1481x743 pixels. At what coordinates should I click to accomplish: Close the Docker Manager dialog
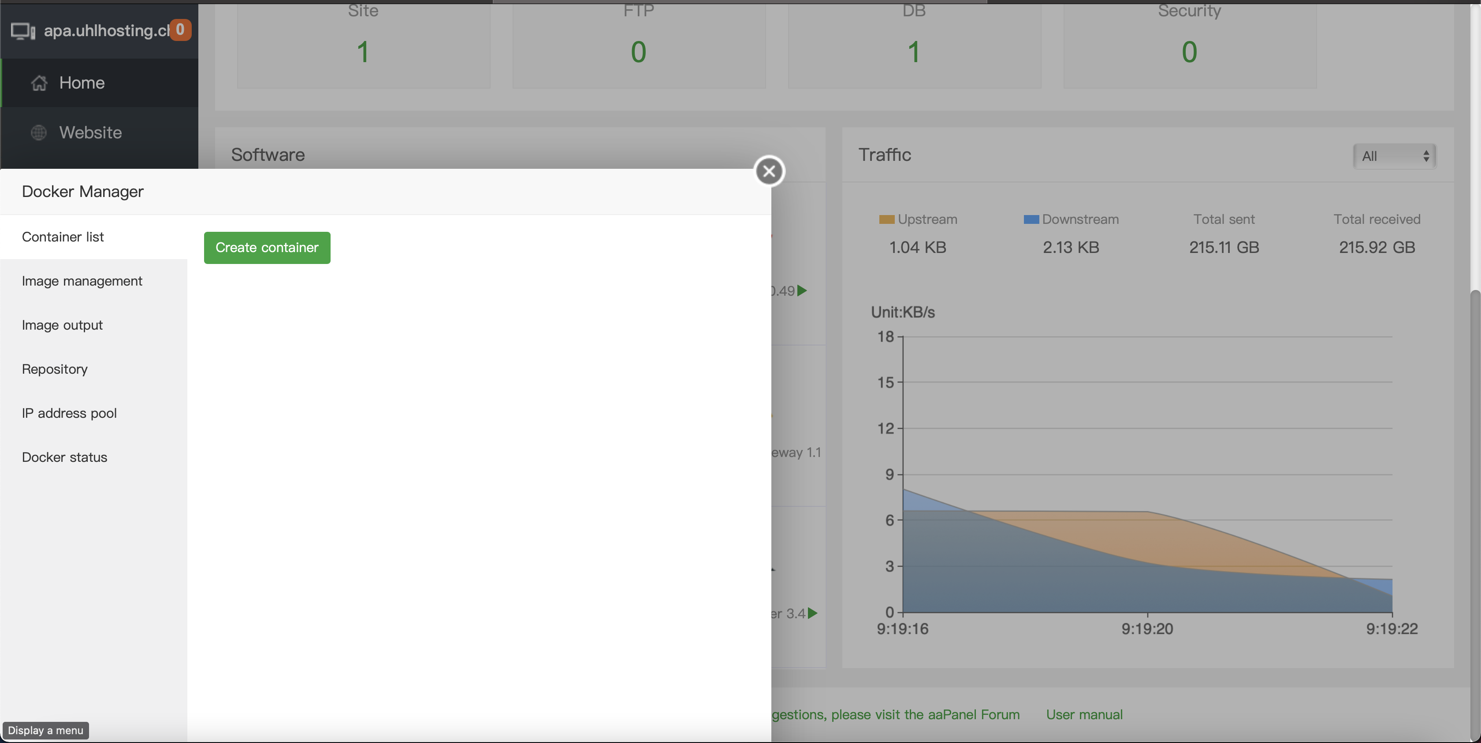click(x=769, y=171)
